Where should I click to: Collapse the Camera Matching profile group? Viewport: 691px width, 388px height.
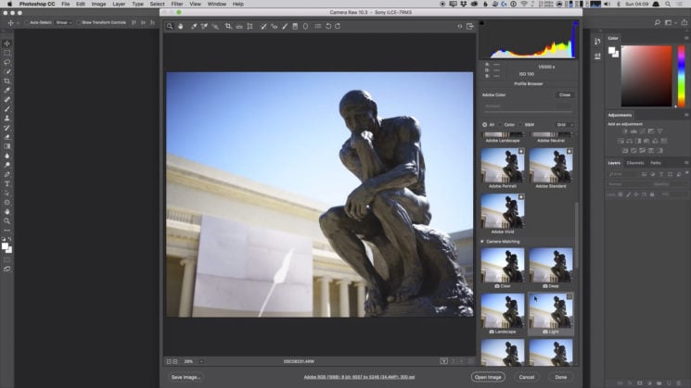tap(482, 242)
